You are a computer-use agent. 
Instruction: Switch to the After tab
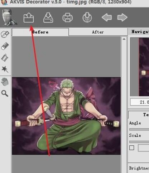[98, 32]
